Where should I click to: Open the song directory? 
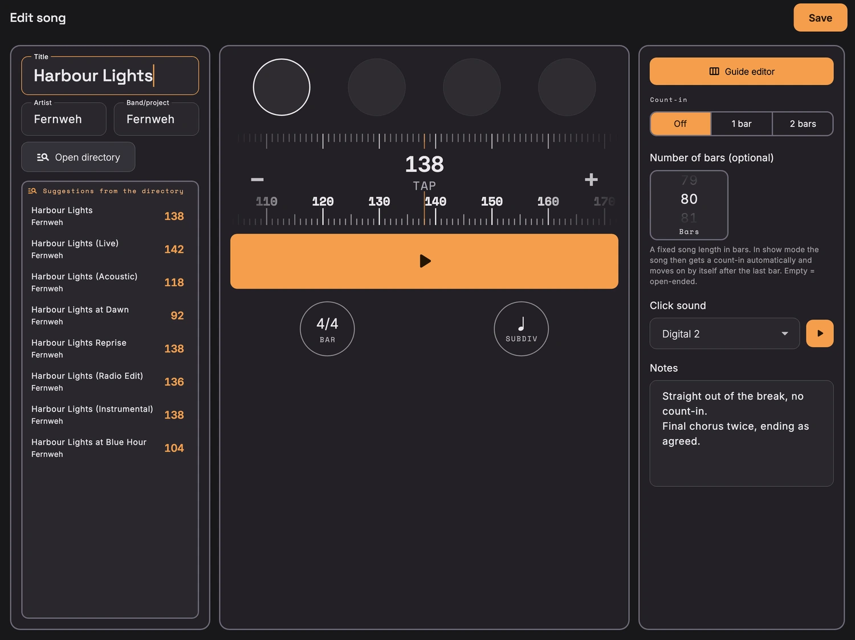point(78,157)
